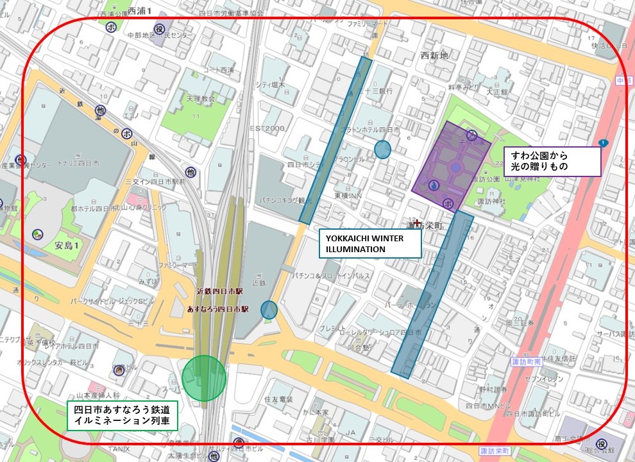Click the 役 icon at 中部地区市民センター
Image resolution: width=635 pixels, height=462 pixels.
click(x=159, y=28)
